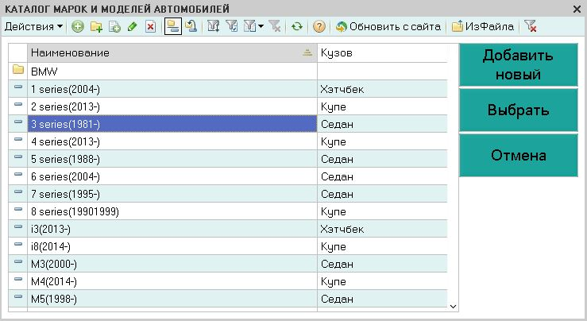Click Седан cell in M5 row

point(382,299)
